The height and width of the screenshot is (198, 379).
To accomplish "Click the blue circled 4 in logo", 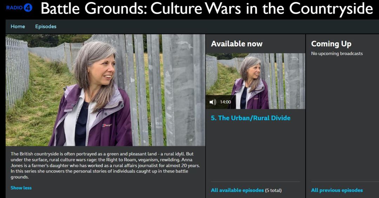I will coord(28,8).
